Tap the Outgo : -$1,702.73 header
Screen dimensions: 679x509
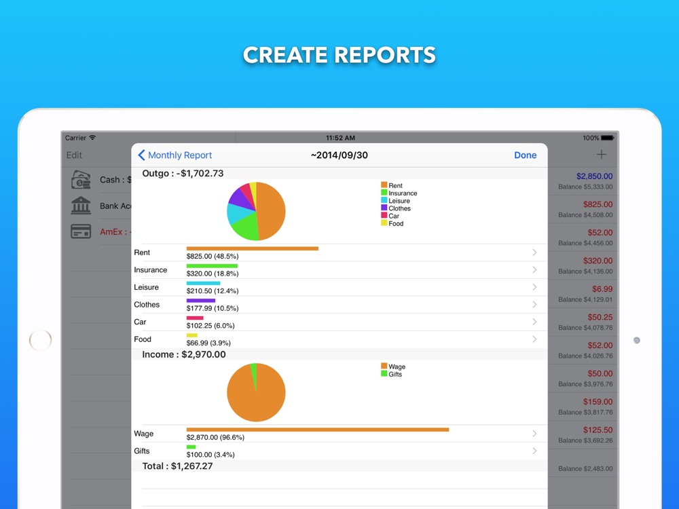(183, 173)
